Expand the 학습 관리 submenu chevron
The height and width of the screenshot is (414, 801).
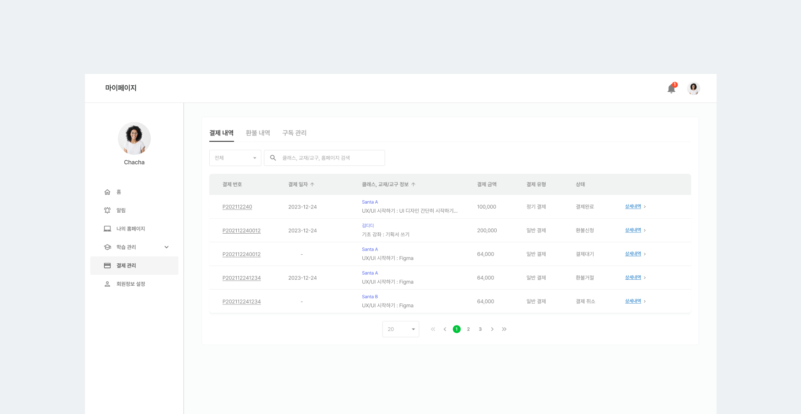(166, 247)
